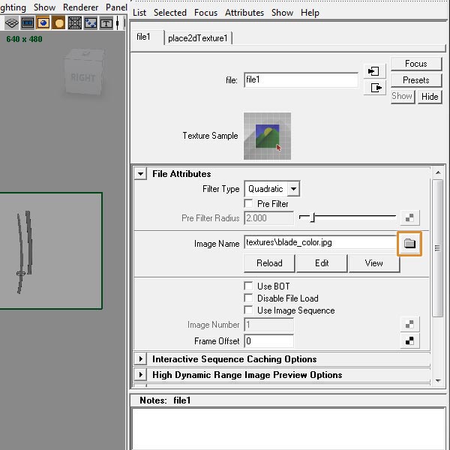Screen dimensions: 450x450
Task: Click the attribute panel scrollbar up arrow
Action: coord(438,172)
